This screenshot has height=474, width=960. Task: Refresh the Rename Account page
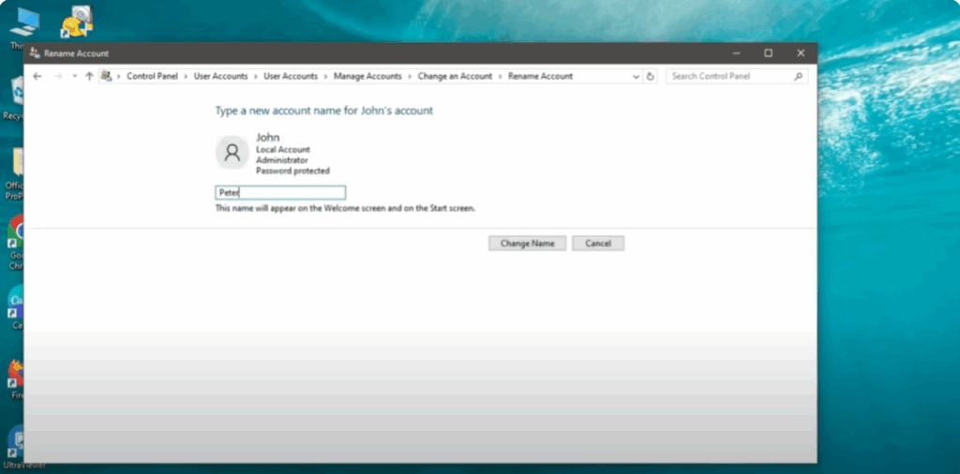pyautogui.click(x=652, y=76)
